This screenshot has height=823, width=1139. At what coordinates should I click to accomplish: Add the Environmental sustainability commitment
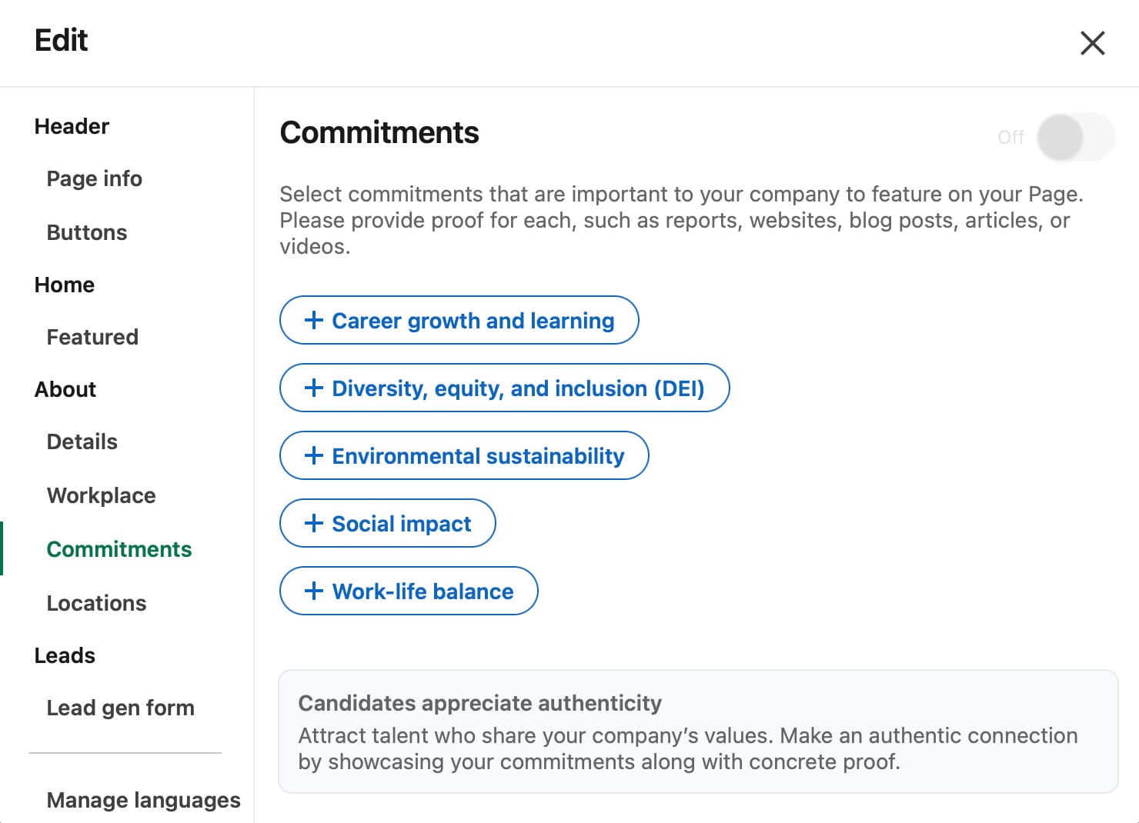coord(464,455)
